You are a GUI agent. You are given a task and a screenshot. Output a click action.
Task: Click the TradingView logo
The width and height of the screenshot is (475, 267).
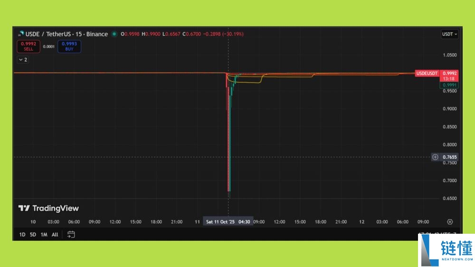pos(48,208)
